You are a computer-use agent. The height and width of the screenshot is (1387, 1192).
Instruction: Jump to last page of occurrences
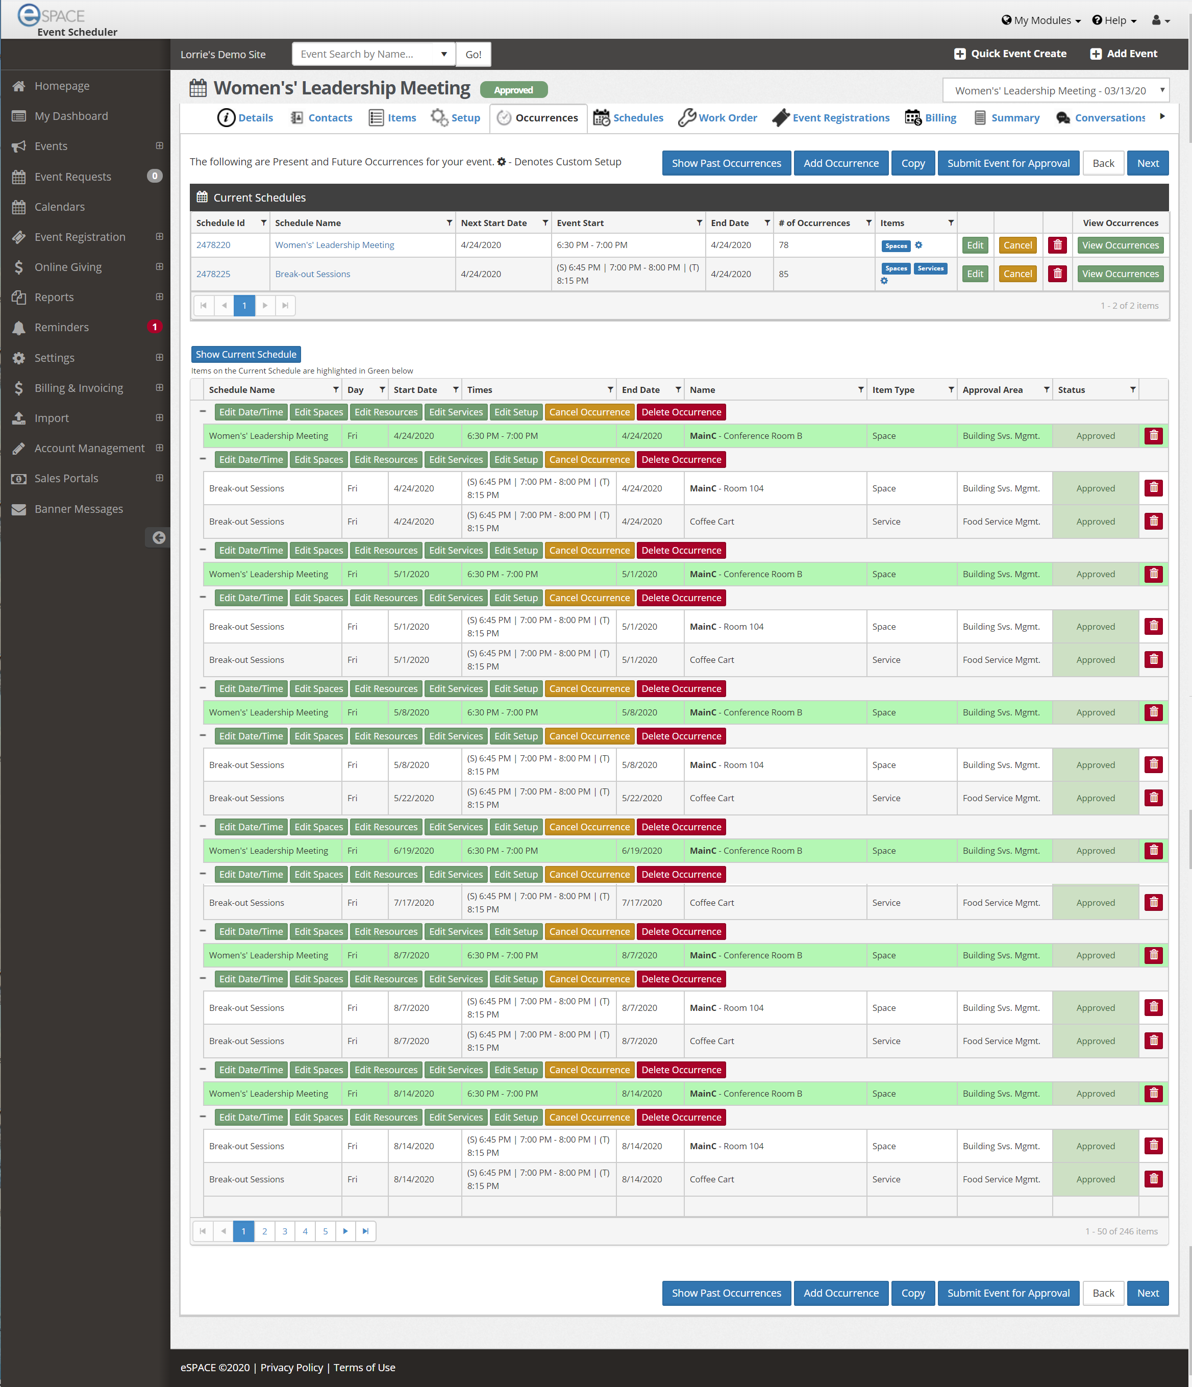click(x=365, y=1231)
